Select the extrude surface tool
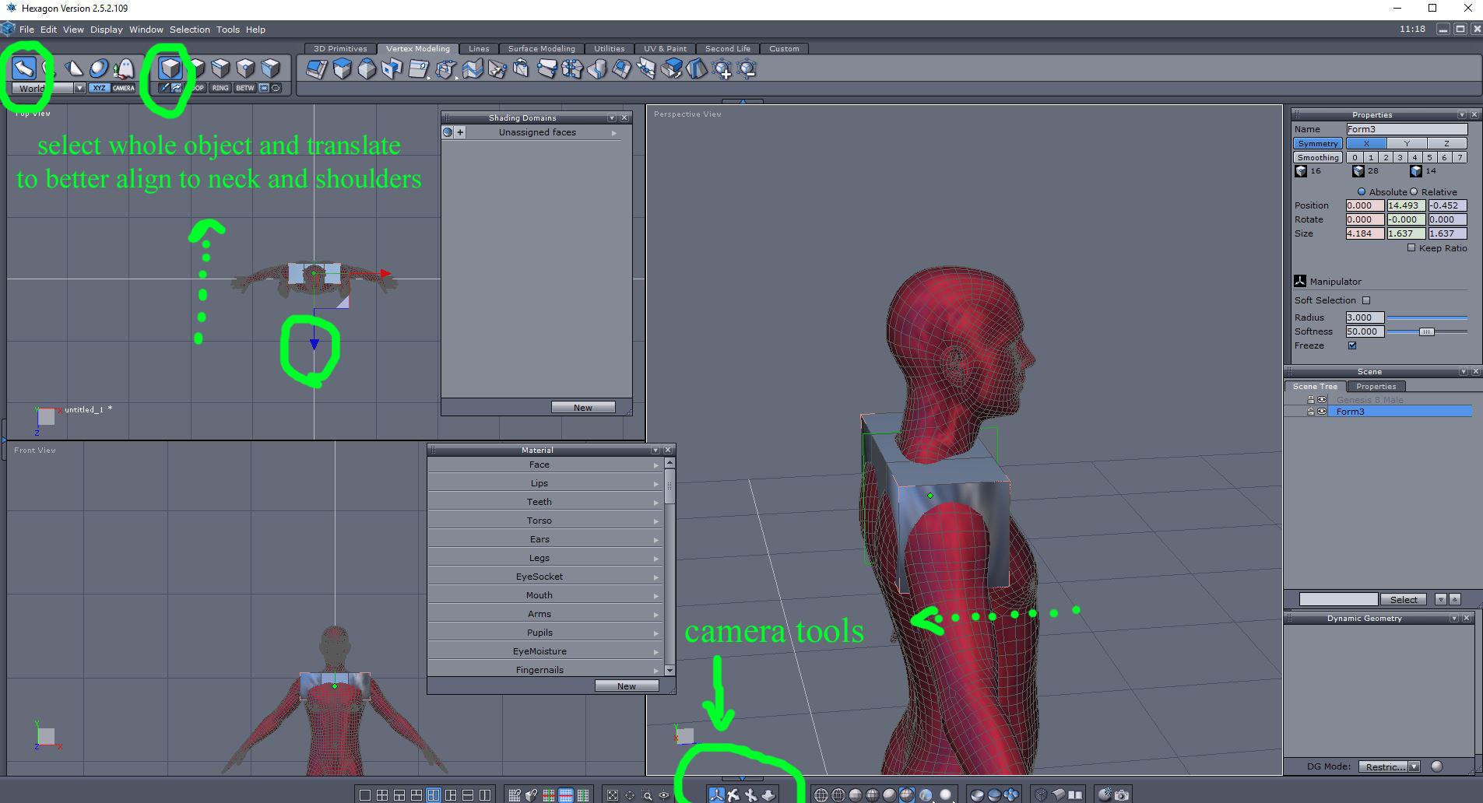 [317, 69]
